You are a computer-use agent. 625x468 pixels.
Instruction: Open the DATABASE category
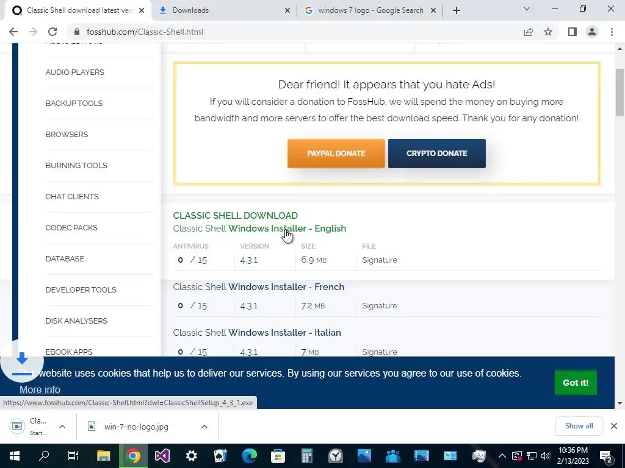(x=65, y=258)
